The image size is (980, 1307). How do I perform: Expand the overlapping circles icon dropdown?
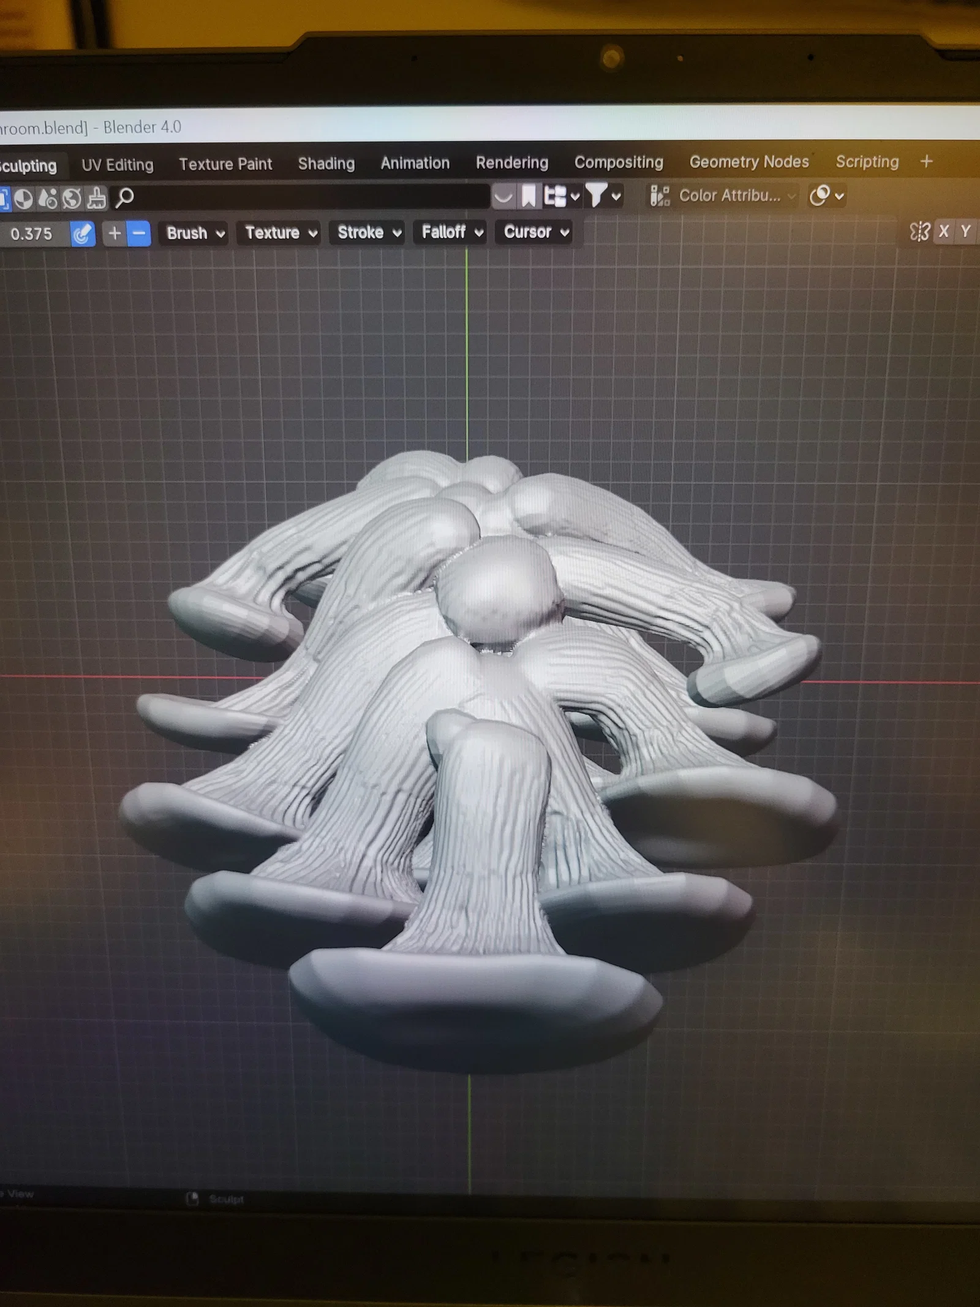pos(827,196)
